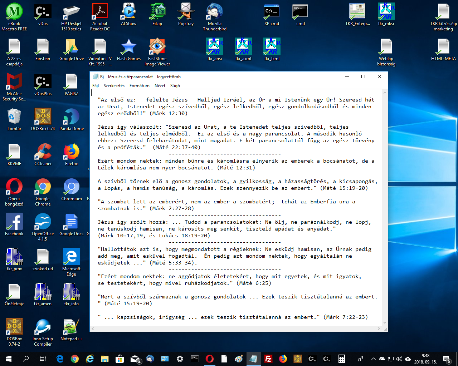Screen dimensions: 458x366
Task: Open the Súgó menu
Action: pyautogui.click(x=175, y=86)
